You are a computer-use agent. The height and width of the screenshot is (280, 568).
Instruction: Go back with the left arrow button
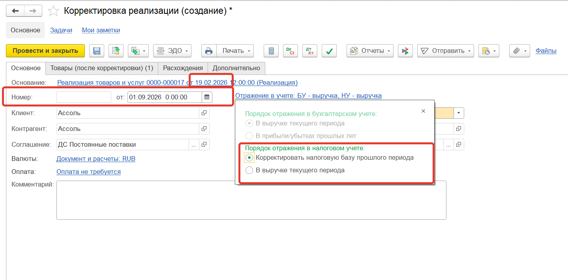pyautogui.click(x=15, y=11)
